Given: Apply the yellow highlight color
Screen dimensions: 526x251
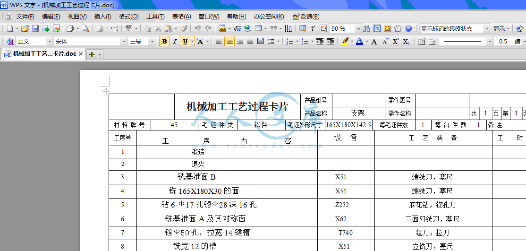Looking at the screenshot, I should 345,41.
